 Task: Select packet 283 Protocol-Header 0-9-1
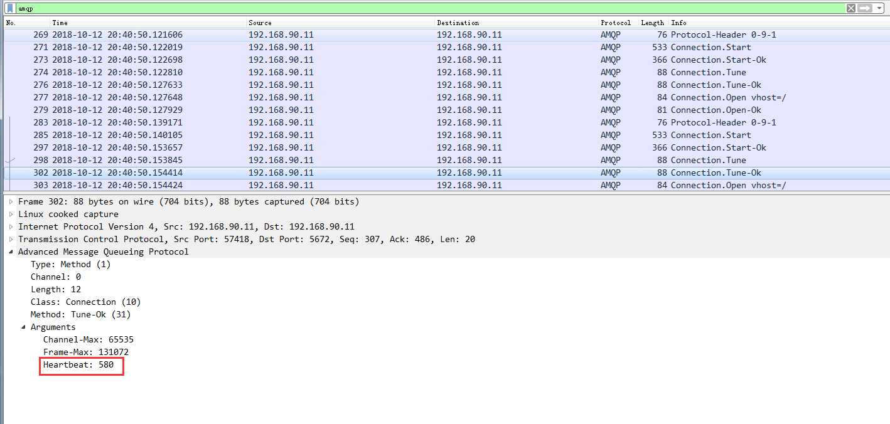click(x=446, y=122)
